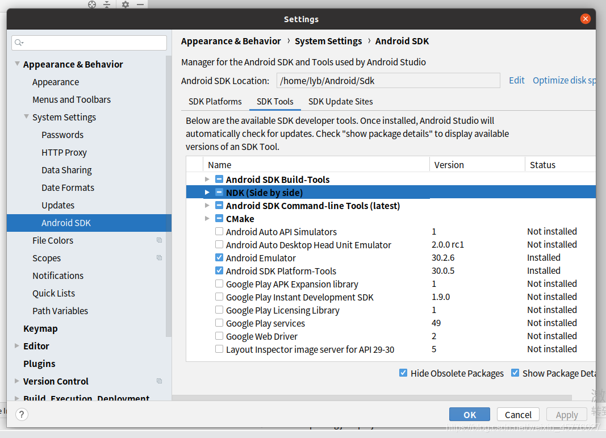Expand the Editor tree node
The image size is (606, 438).
pyautogui.click(x=16, y=345)
